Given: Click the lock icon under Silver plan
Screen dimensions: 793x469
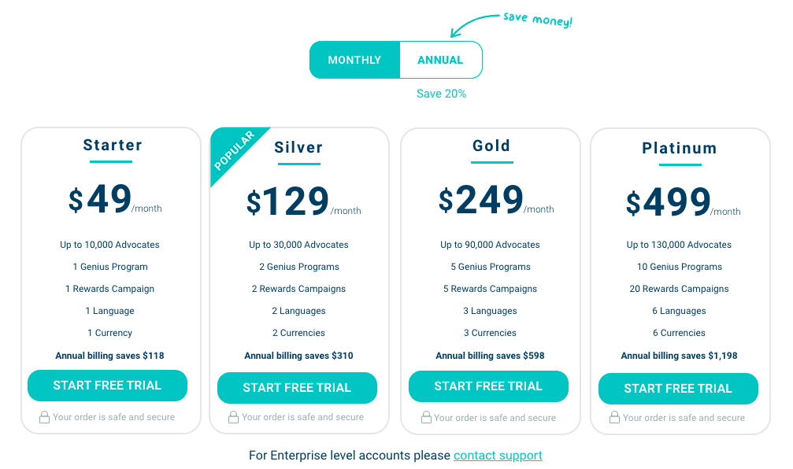Looking at the screenshot, I should 233,417.
